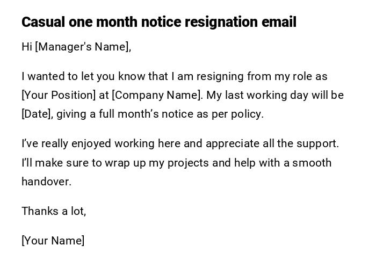376x274 pixels.
Task: Click the [Company Name] placeholder
Action: tap(157, 95)
